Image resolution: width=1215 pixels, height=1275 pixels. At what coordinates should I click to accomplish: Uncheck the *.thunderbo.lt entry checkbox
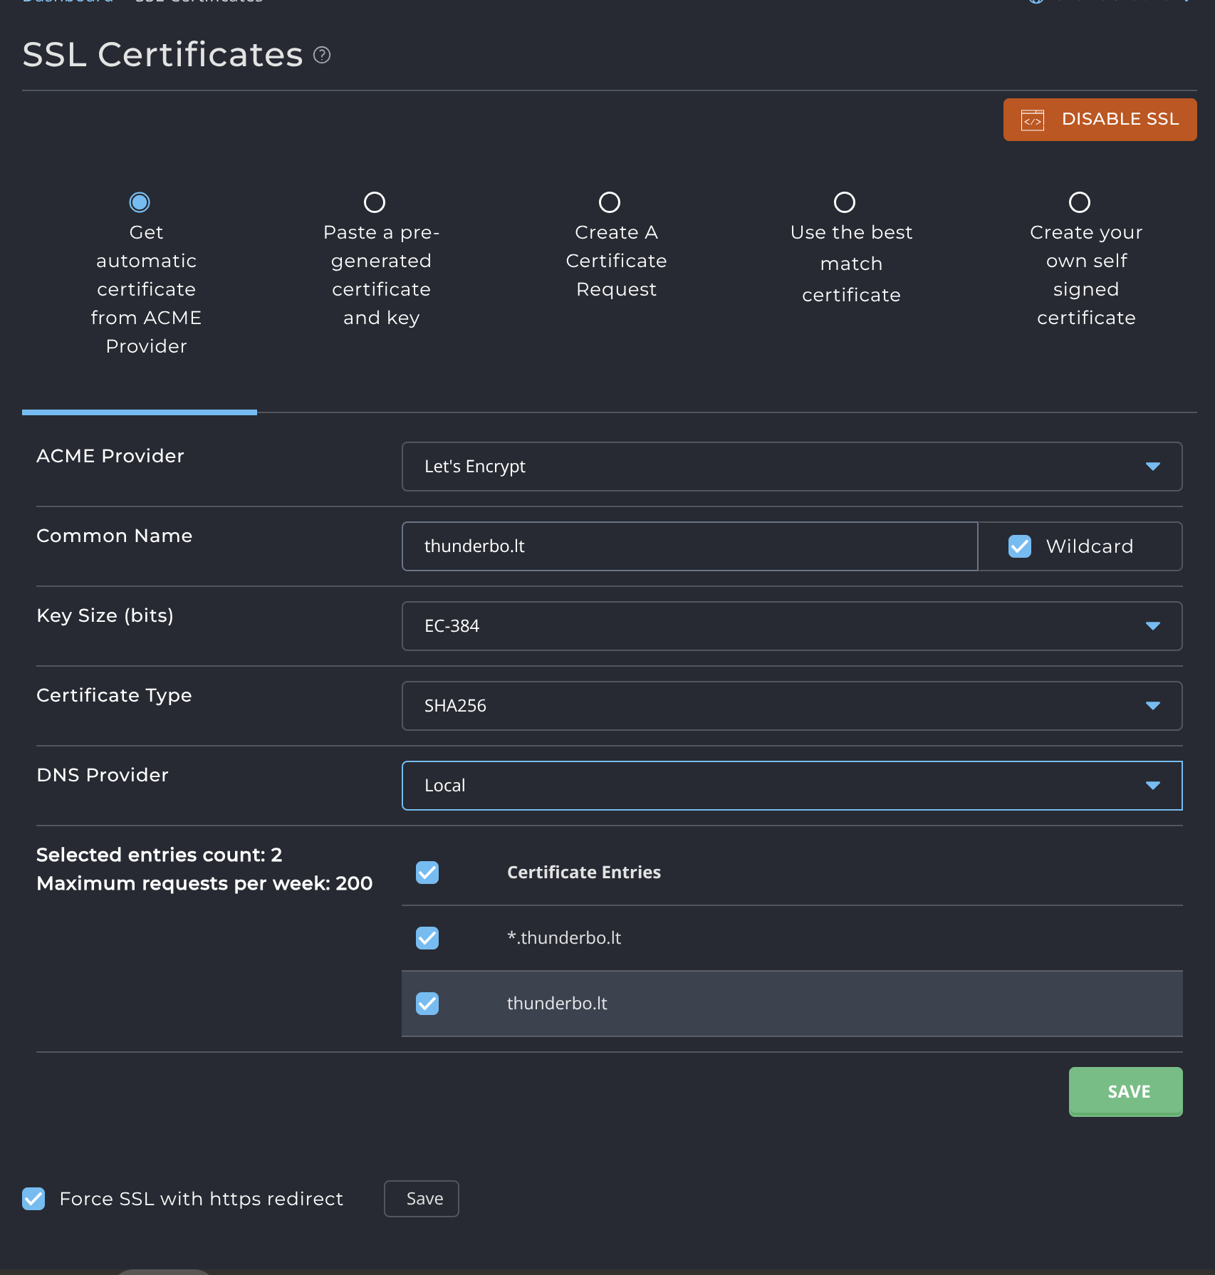click(x=427, y=938)
